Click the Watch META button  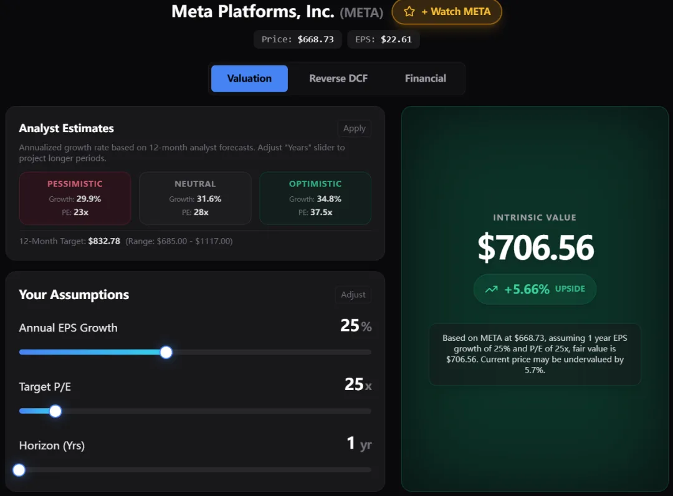(x=447, y=11)
